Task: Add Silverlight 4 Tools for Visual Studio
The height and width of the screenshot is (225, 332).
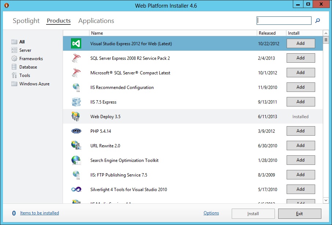Action: (301, 189)
